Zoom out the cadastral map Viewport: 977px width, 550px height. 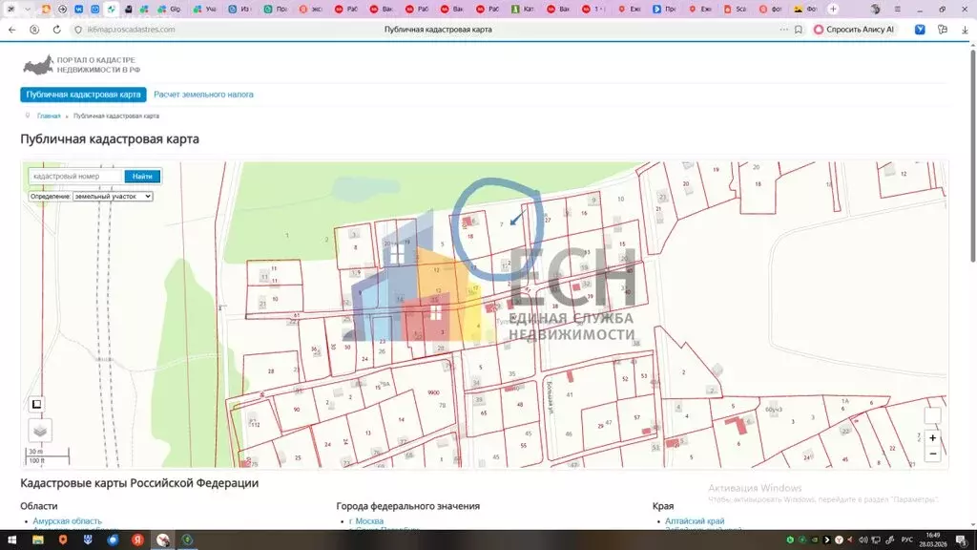tap(932, 455)
